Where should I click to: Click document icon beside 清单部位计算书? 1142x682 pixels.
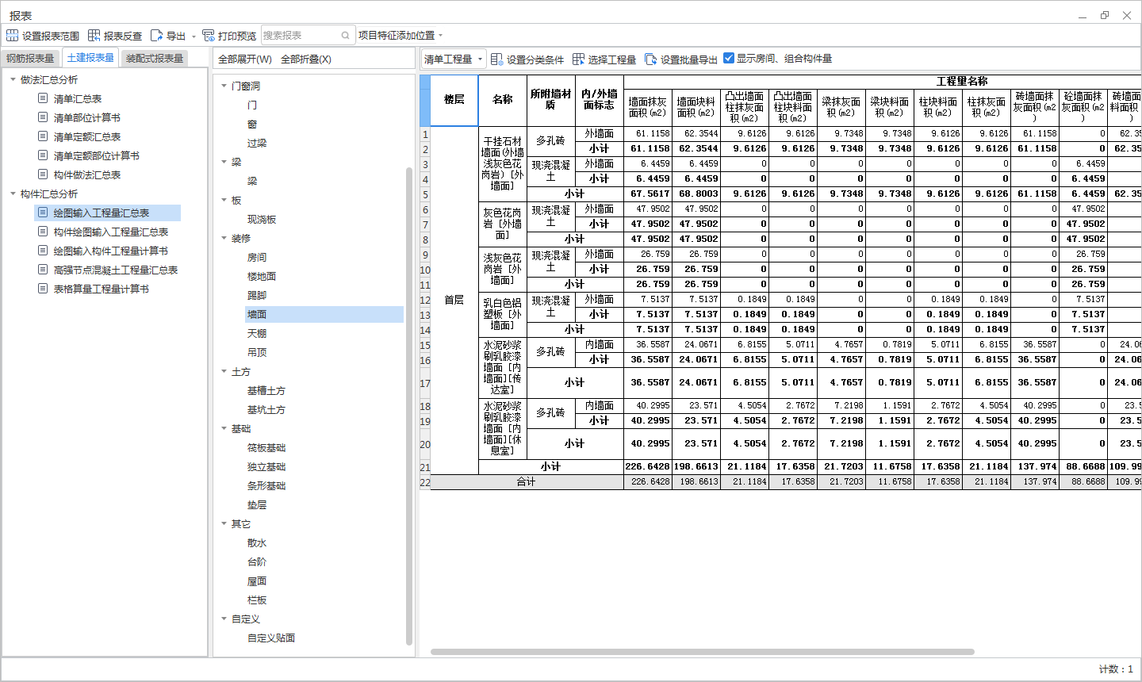coord(43,117)
